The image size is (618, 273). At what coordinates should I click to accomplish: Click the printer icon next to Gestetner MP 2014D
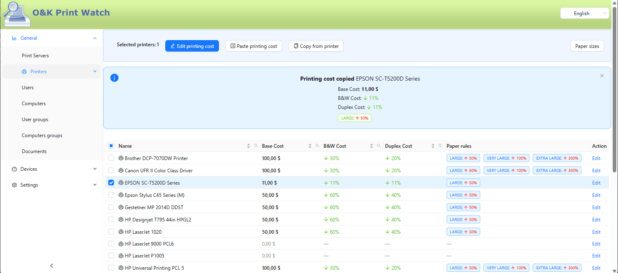[x=121, y=207]
